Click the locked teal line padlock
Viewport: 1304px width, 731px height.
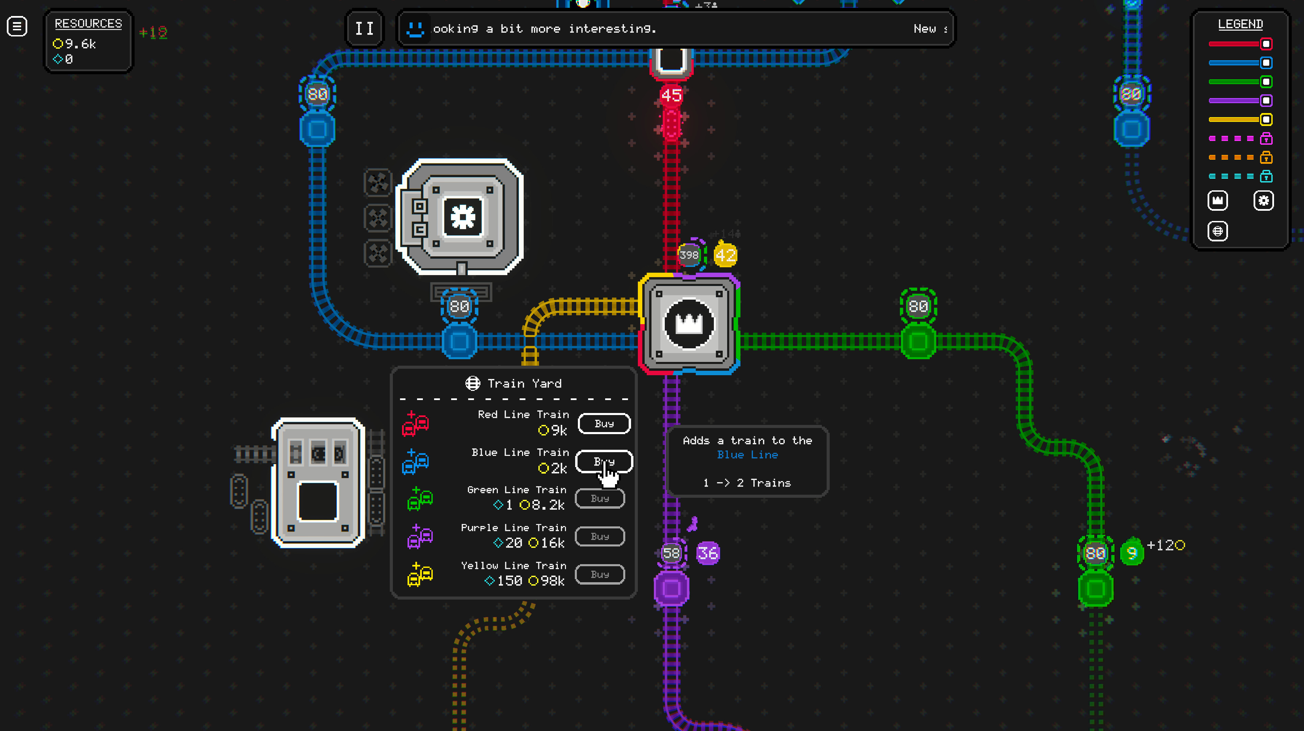click(x=1266, y=176)
